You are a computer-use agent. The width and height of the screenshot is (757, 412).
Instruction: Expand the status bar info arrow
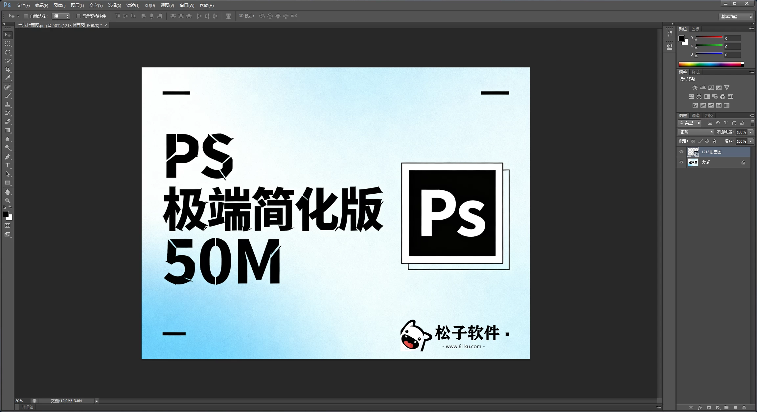pos(96,401)
